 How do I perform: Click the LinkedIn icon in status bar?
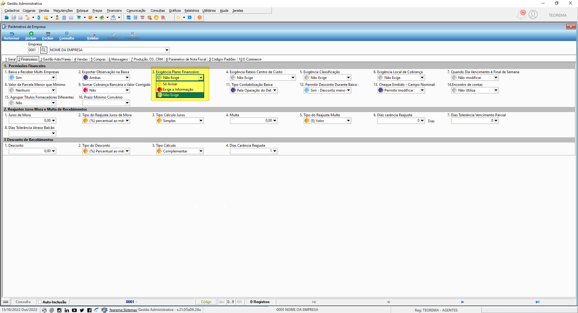point(67,310)
